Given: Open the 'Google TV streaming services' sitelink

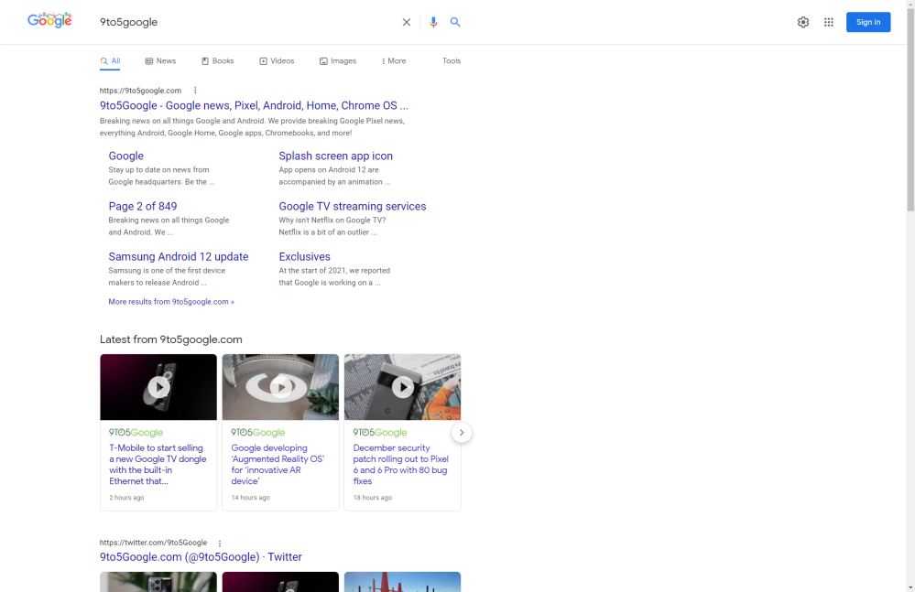Looking at the screenshot, I should (353, 206).
